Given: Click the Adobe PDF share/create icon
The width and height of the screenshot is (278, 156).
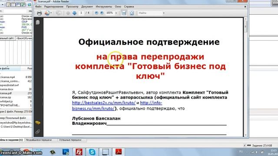Looking at the screenshot, I should point(47,13).
